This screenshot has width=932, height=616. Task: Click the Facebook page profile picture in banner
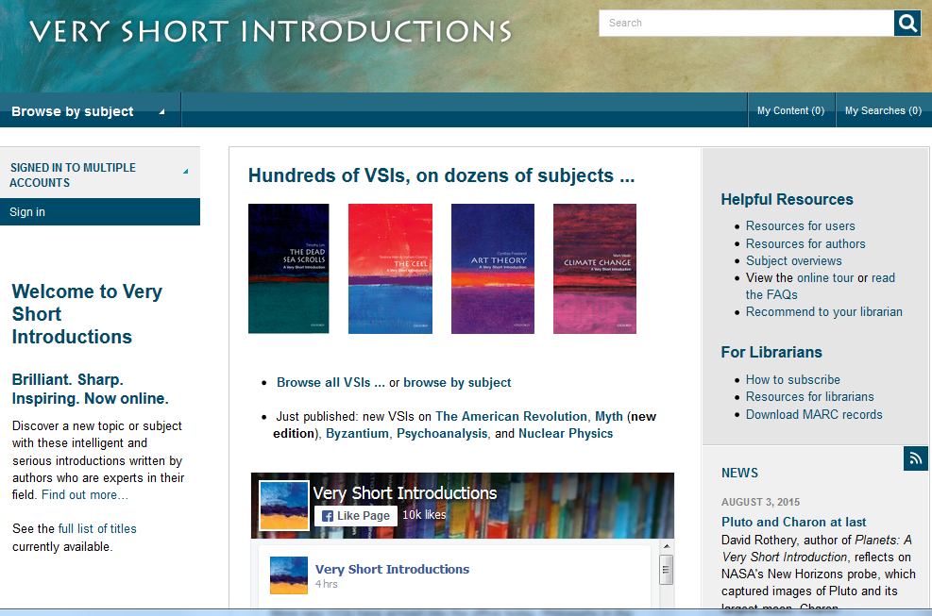(x=284, y=505)
